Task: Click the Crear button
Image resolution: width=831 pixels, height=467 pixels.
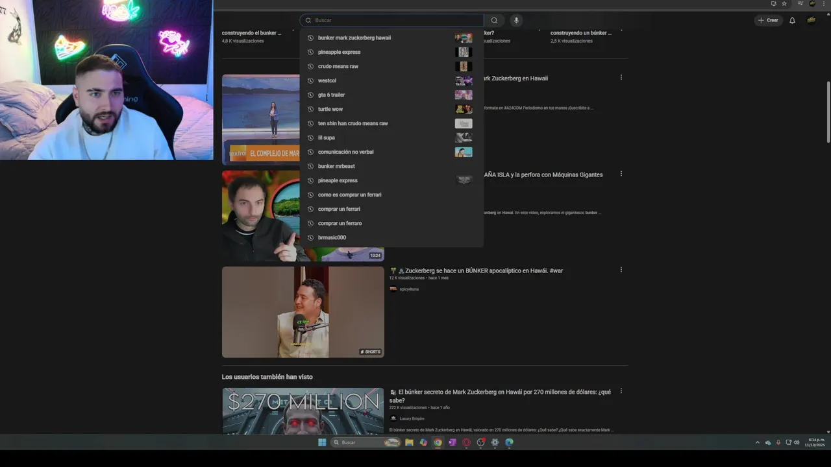Action: pyautogui.click(x=768, y=20)
